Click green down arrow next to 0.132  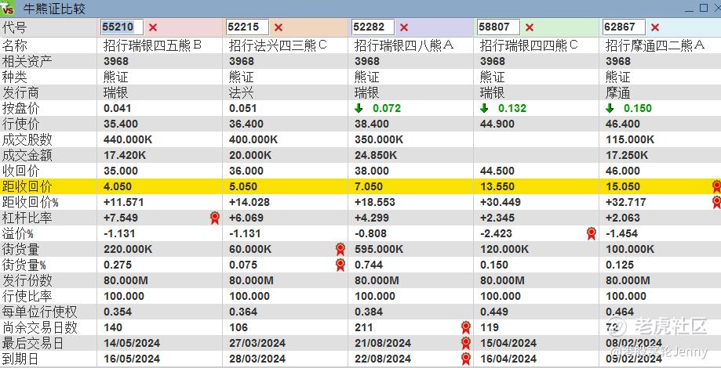point(484,108)
